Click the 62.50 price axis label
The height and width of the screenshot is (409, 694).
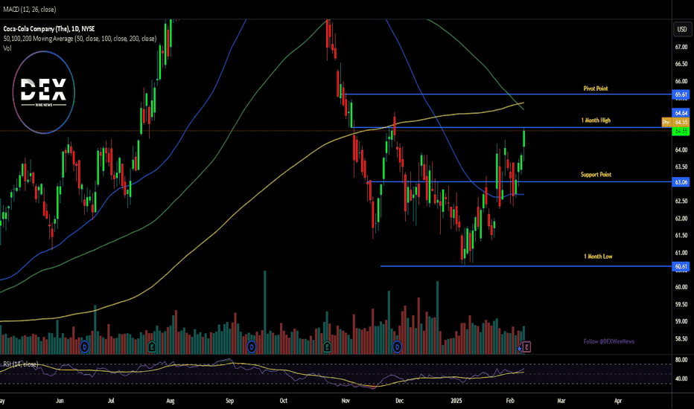(x=681, y=202)
